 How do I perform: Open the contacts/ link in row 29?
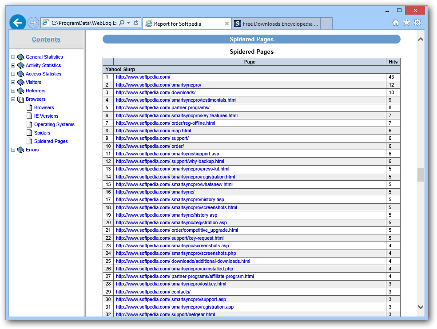pos(153,292)
